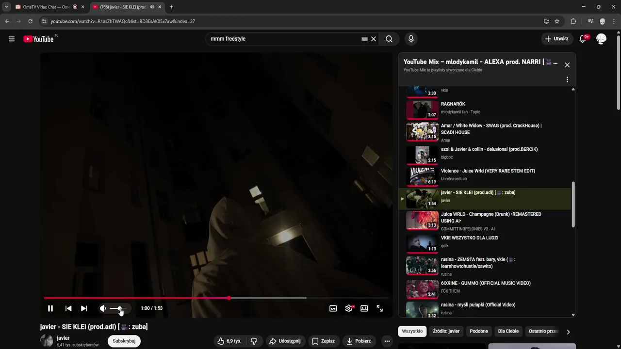
Task: Open on-screen keyboard icon in search box
Action: [x=364, y=39]
